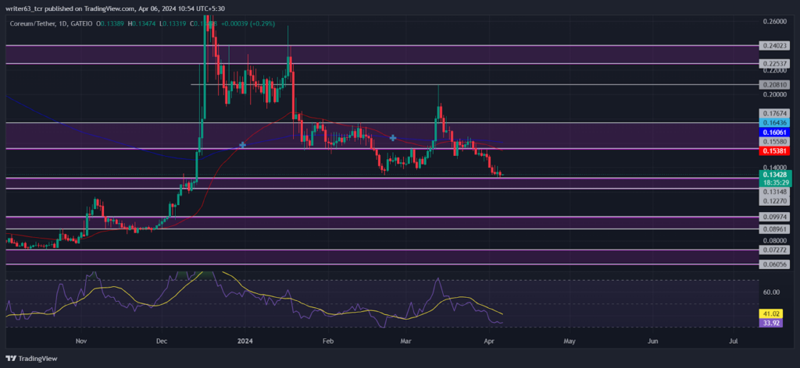
Task: Click the Jun label on time axis
Action: pyautogui.click(x=652, y=341)
